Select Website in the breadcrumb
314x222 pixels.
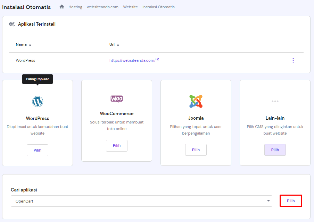click(x=131, y=7)
